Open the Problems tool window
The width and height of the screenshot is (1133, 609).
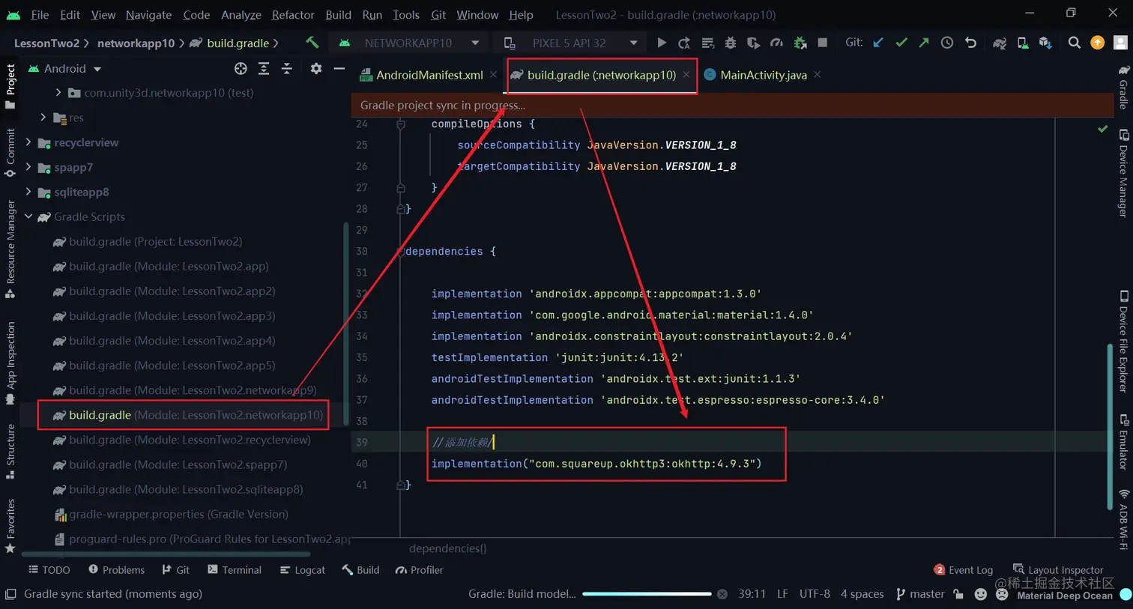116,570
